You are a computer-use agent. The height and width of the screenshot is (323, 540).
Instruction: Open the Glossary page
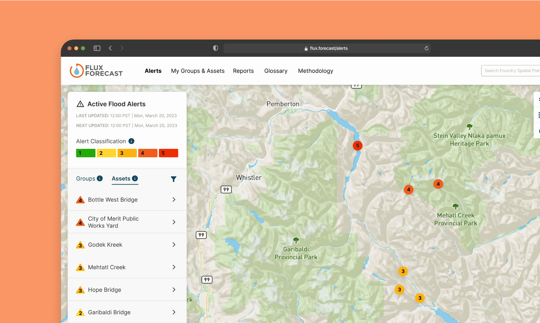coord(276,71)
